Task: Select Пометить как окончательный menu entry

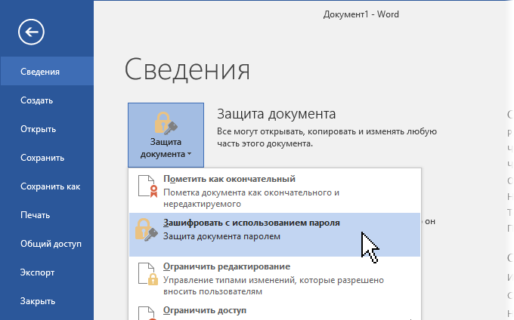Action: tap(274, 191)
